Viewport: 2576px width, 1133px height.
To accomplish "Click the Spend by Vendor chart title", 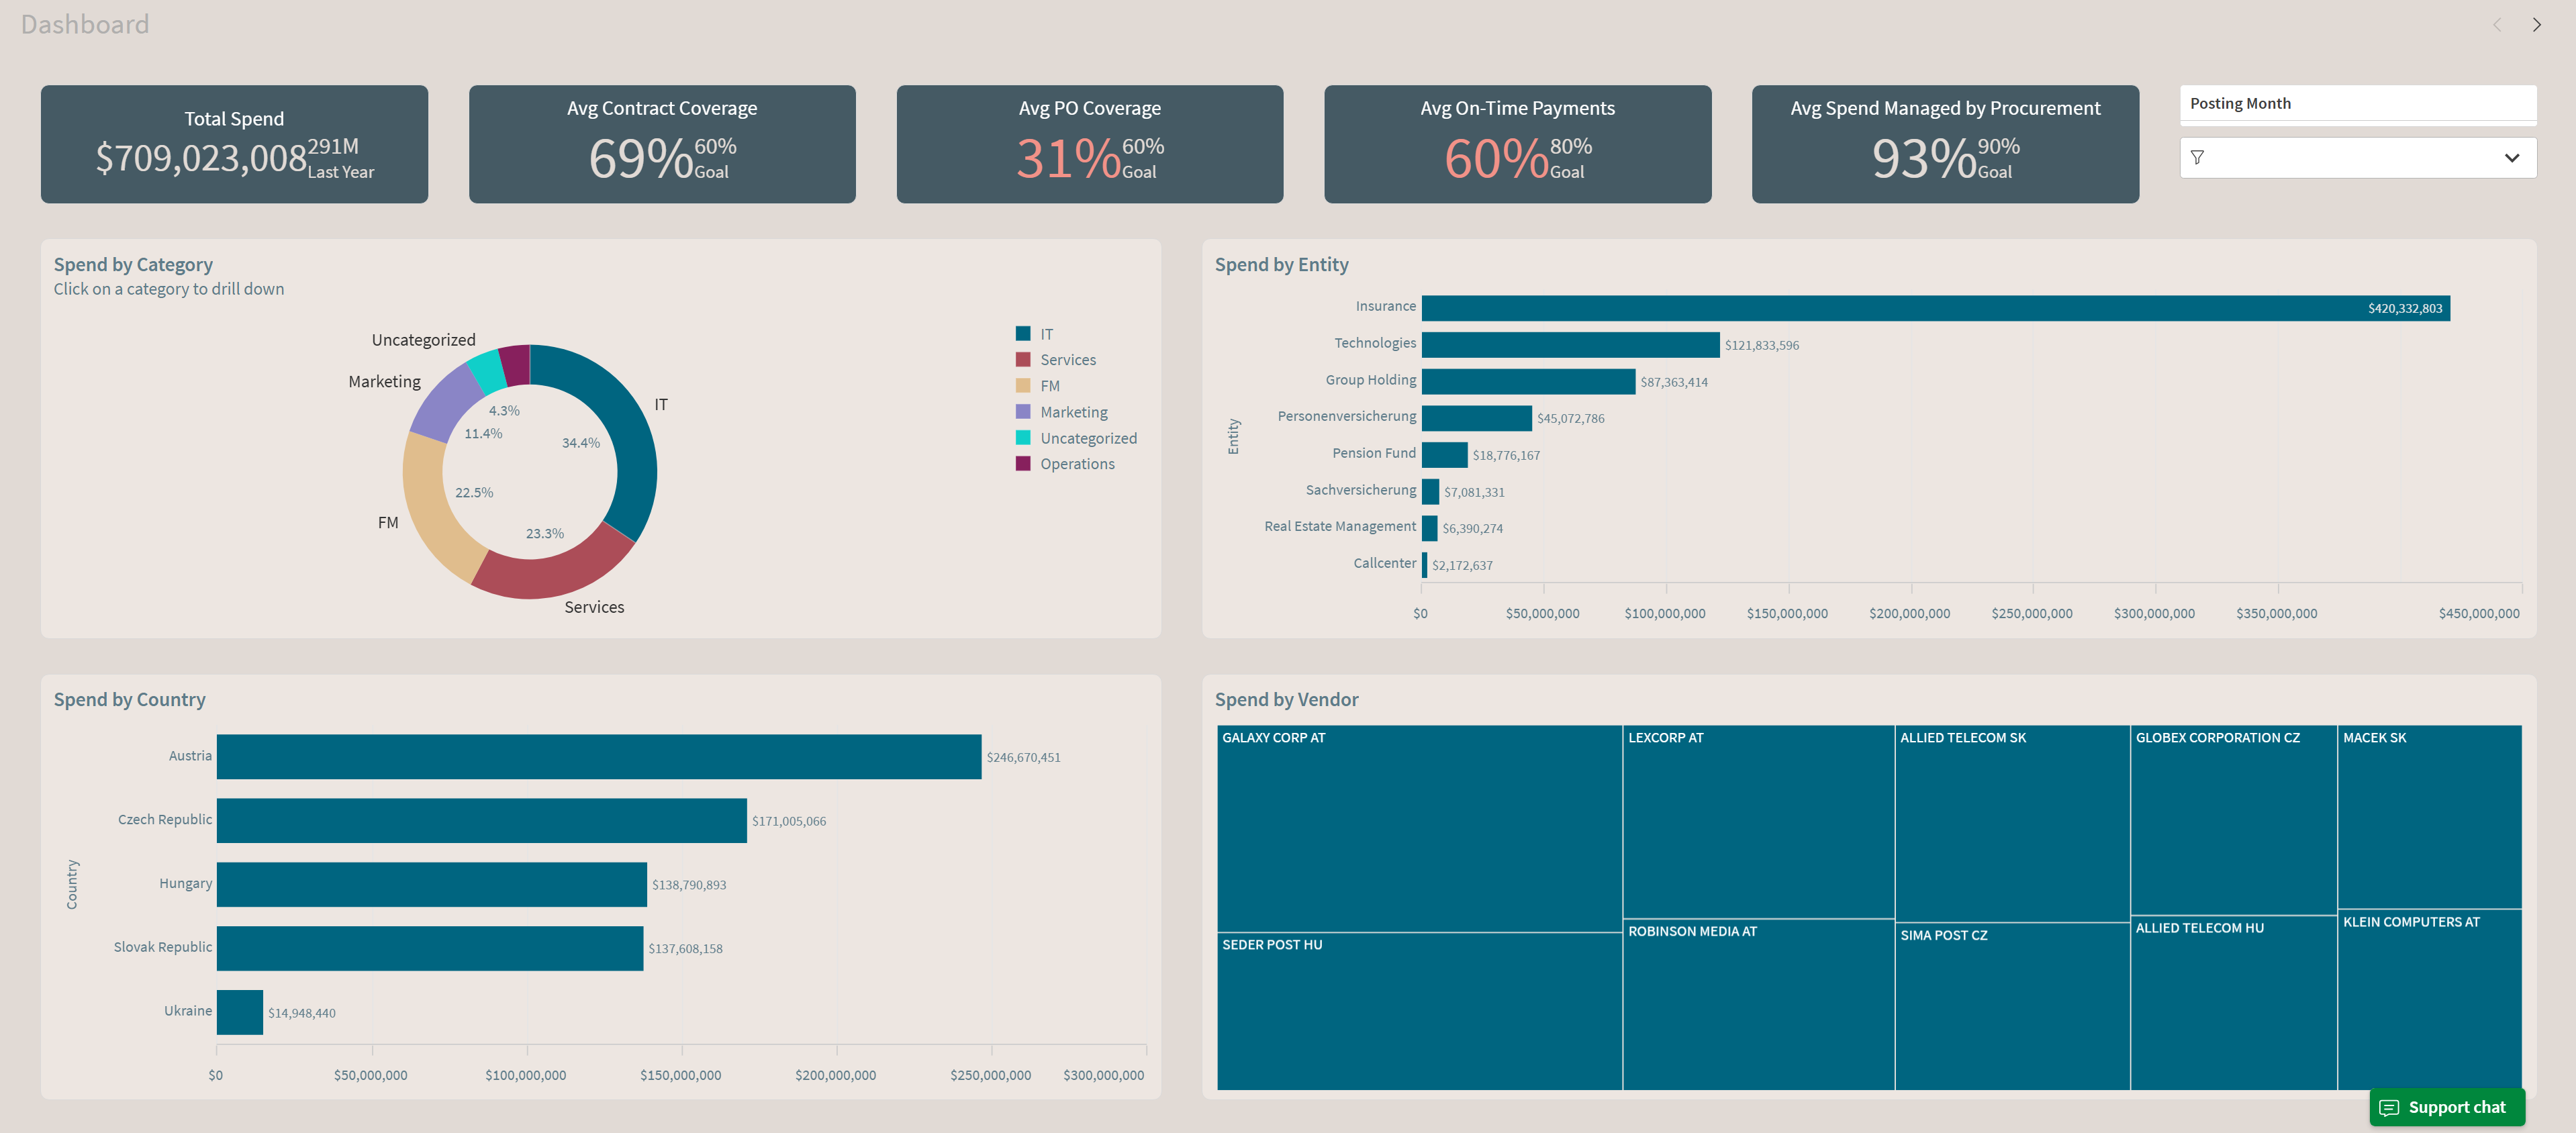I will (x=1287, y=700).
